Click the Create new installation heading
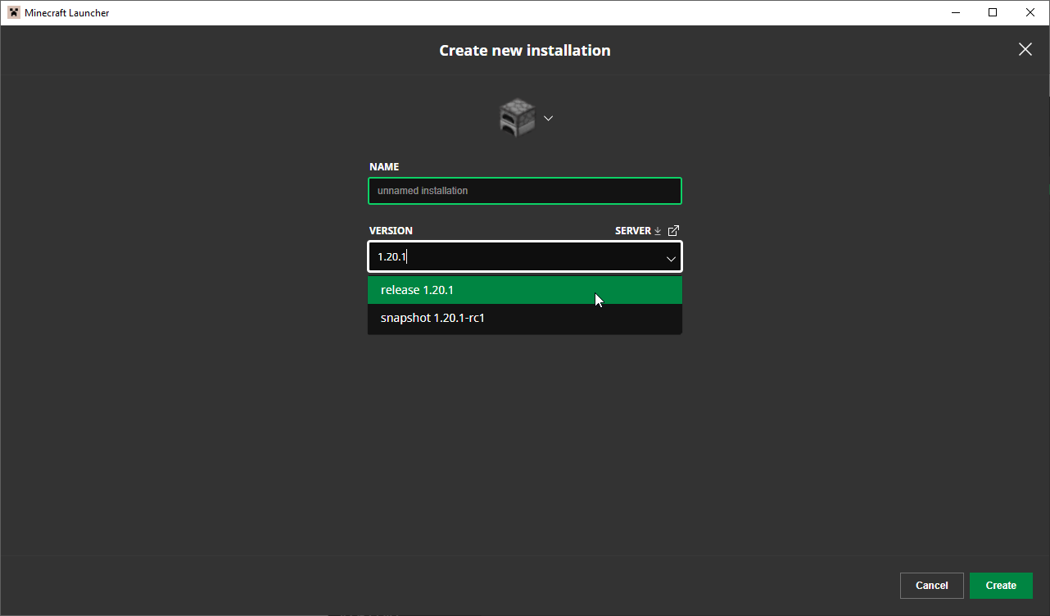The image size is (1050, 616). 524,51
